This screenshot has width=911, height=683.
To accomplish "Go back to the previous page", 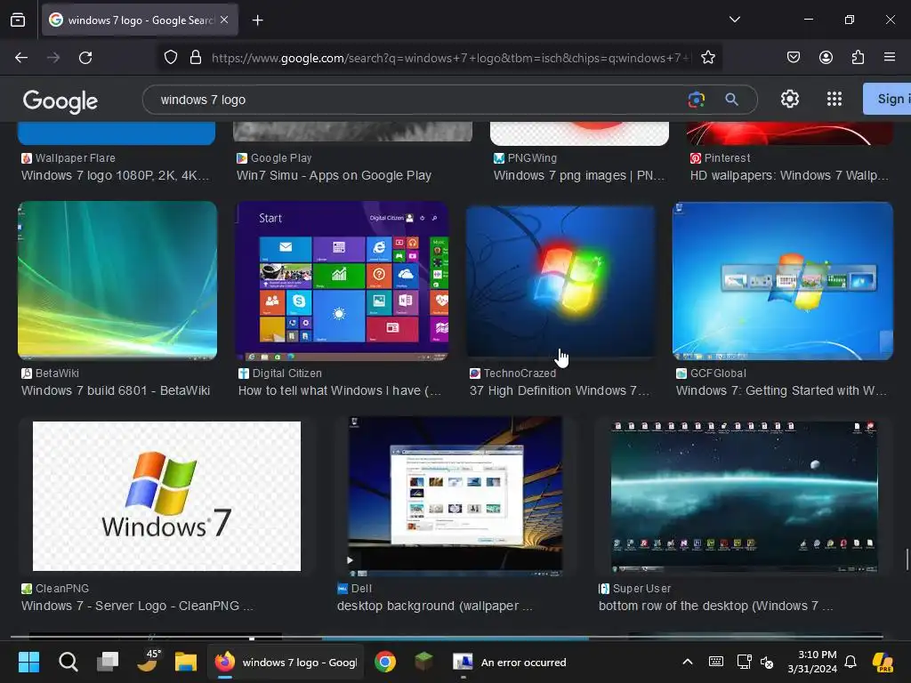I will [x=21, y=58].
